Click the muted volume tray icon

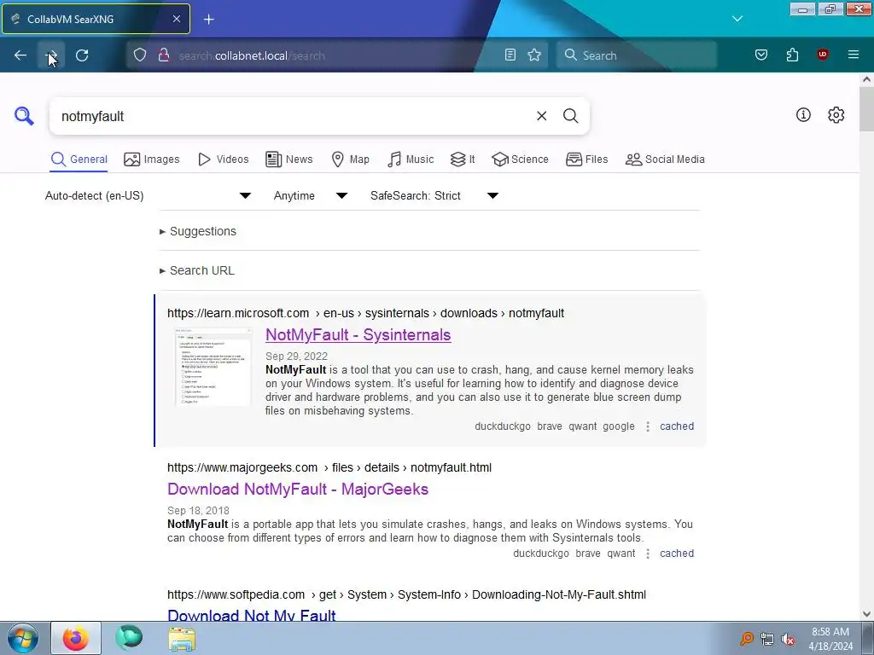pyautogui.click(x=788, y=639)
